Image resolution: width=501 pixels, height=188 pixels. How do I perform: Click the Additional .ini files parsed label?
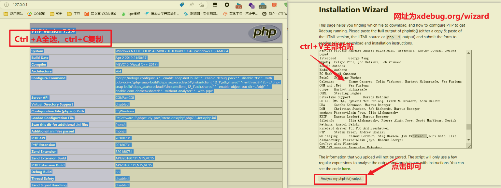(53, 132)
